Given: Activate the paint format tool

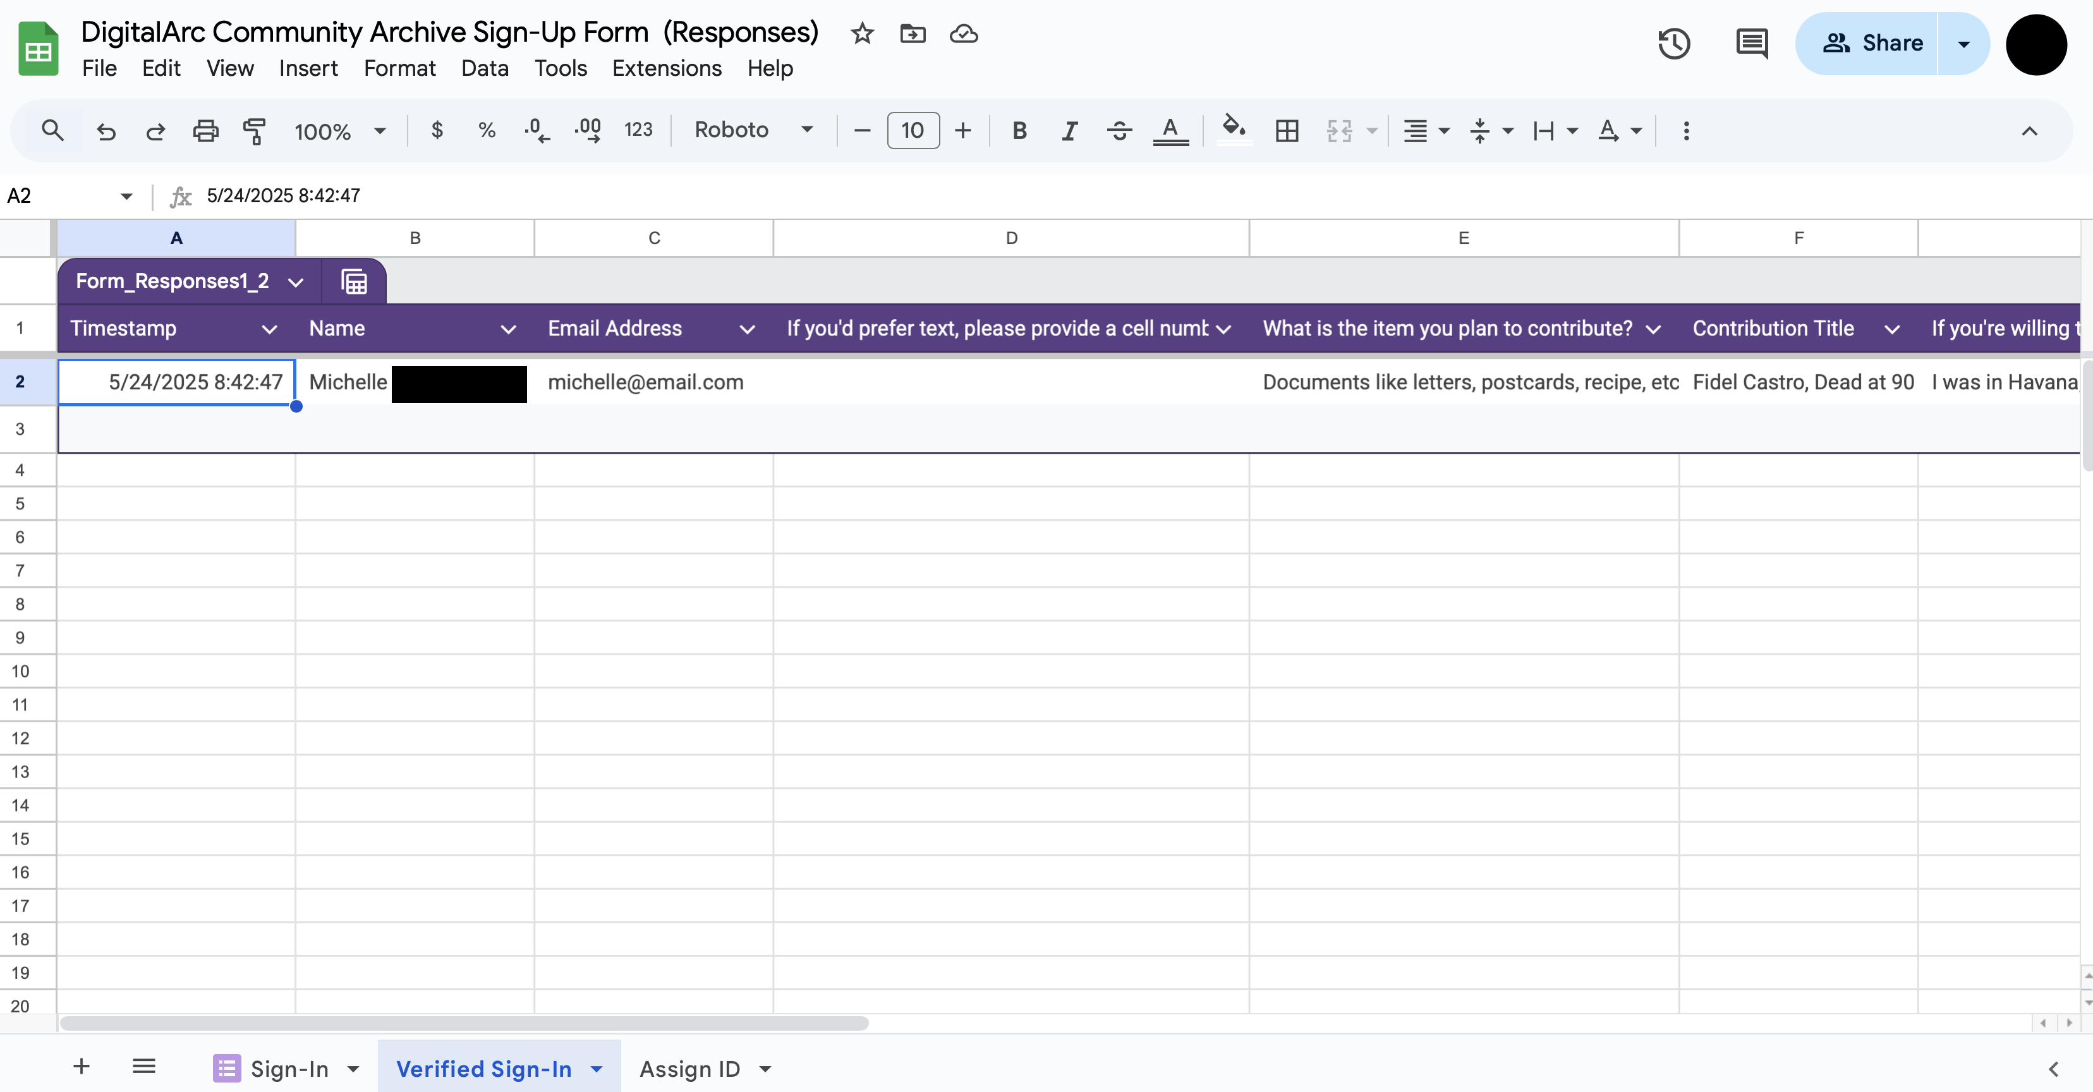Looking at the screenshot, I should pos(255,130).
